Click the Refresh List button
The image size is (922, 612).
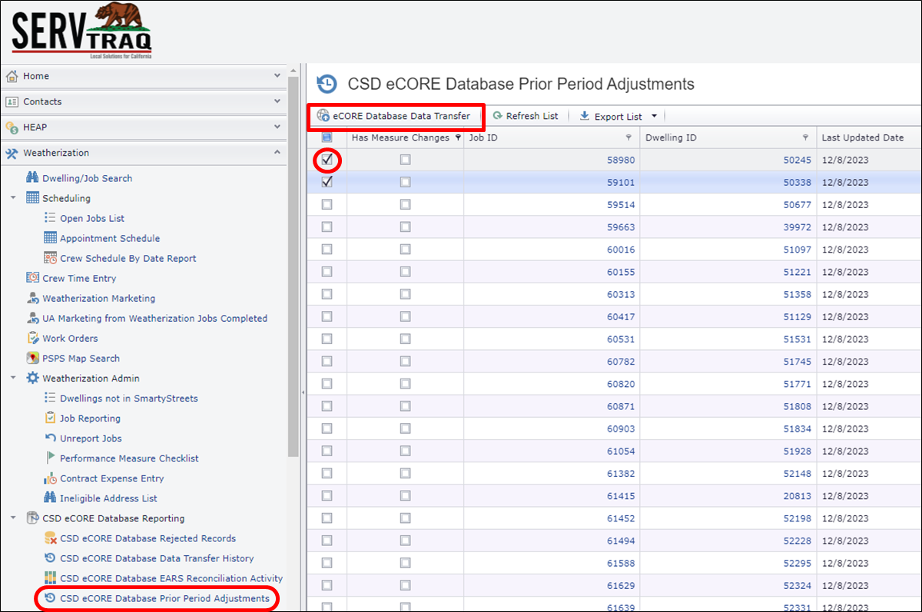526,116
